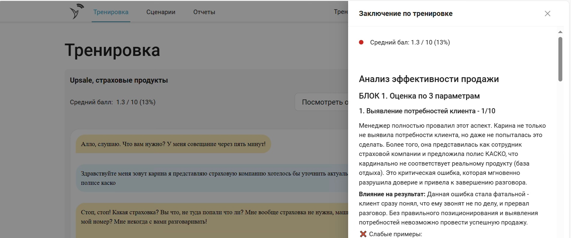Click the large Тренировка page heading
Screen dimensions: 571x238
[x=112, y=50]
